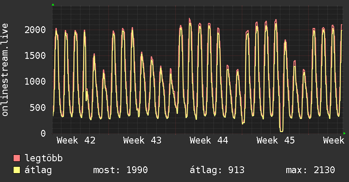Click the green arrow ending the x-axis

point(344,133)
